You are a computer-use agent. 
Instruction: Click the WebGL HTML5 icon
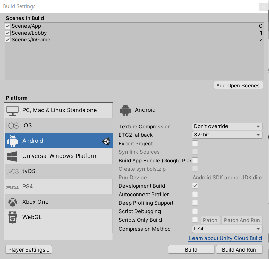(13, 217)
